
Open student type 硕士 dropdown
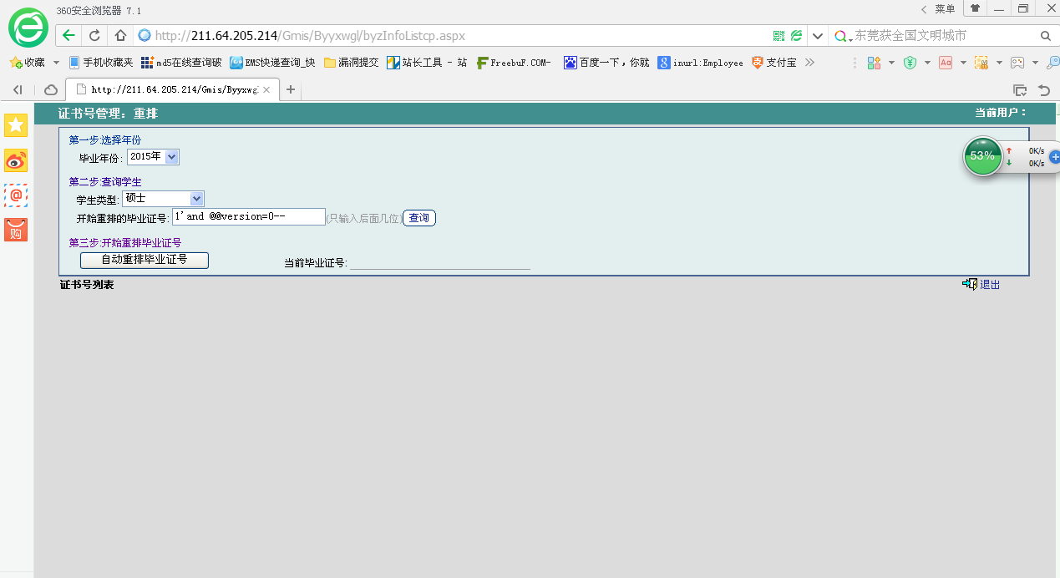coord(163,198)
